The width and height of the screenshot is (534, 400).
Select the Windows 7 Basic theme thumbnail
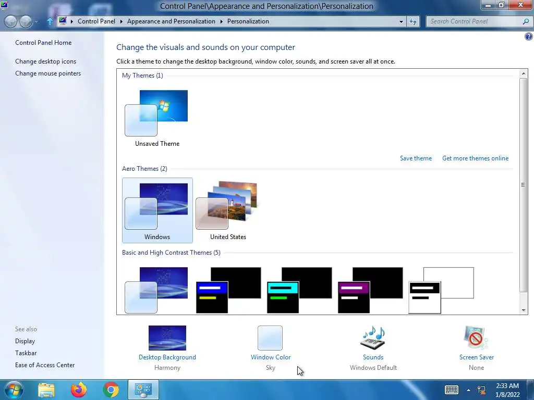156,290
